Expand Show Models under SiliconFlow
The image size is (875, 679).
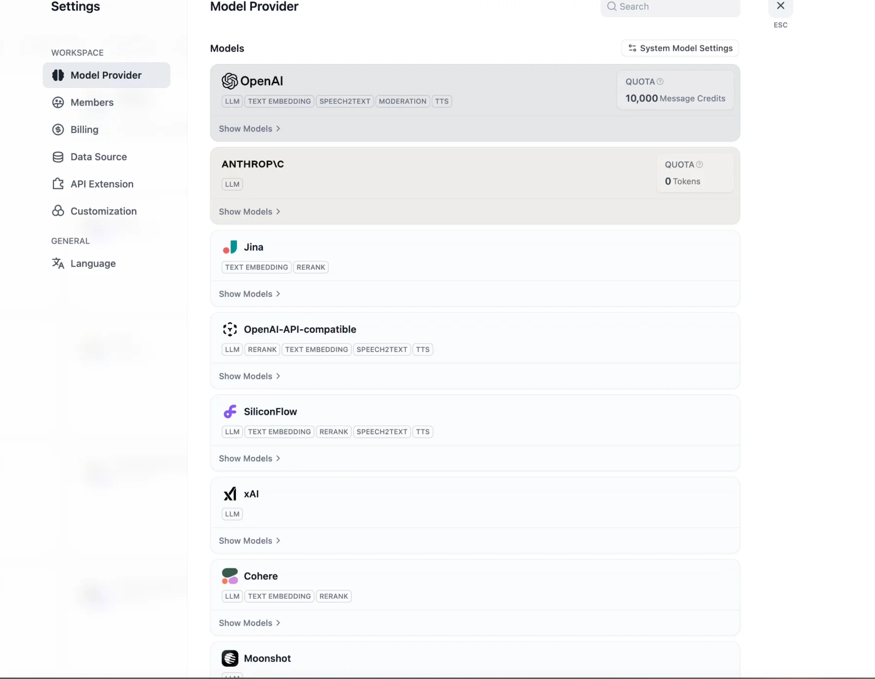(x=249, y=458)
